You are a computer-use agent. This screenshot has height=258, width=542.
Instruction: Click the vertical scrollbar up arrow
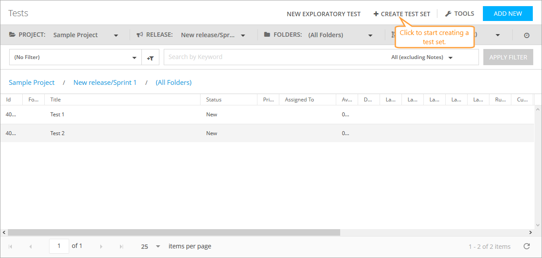[538, 108]
